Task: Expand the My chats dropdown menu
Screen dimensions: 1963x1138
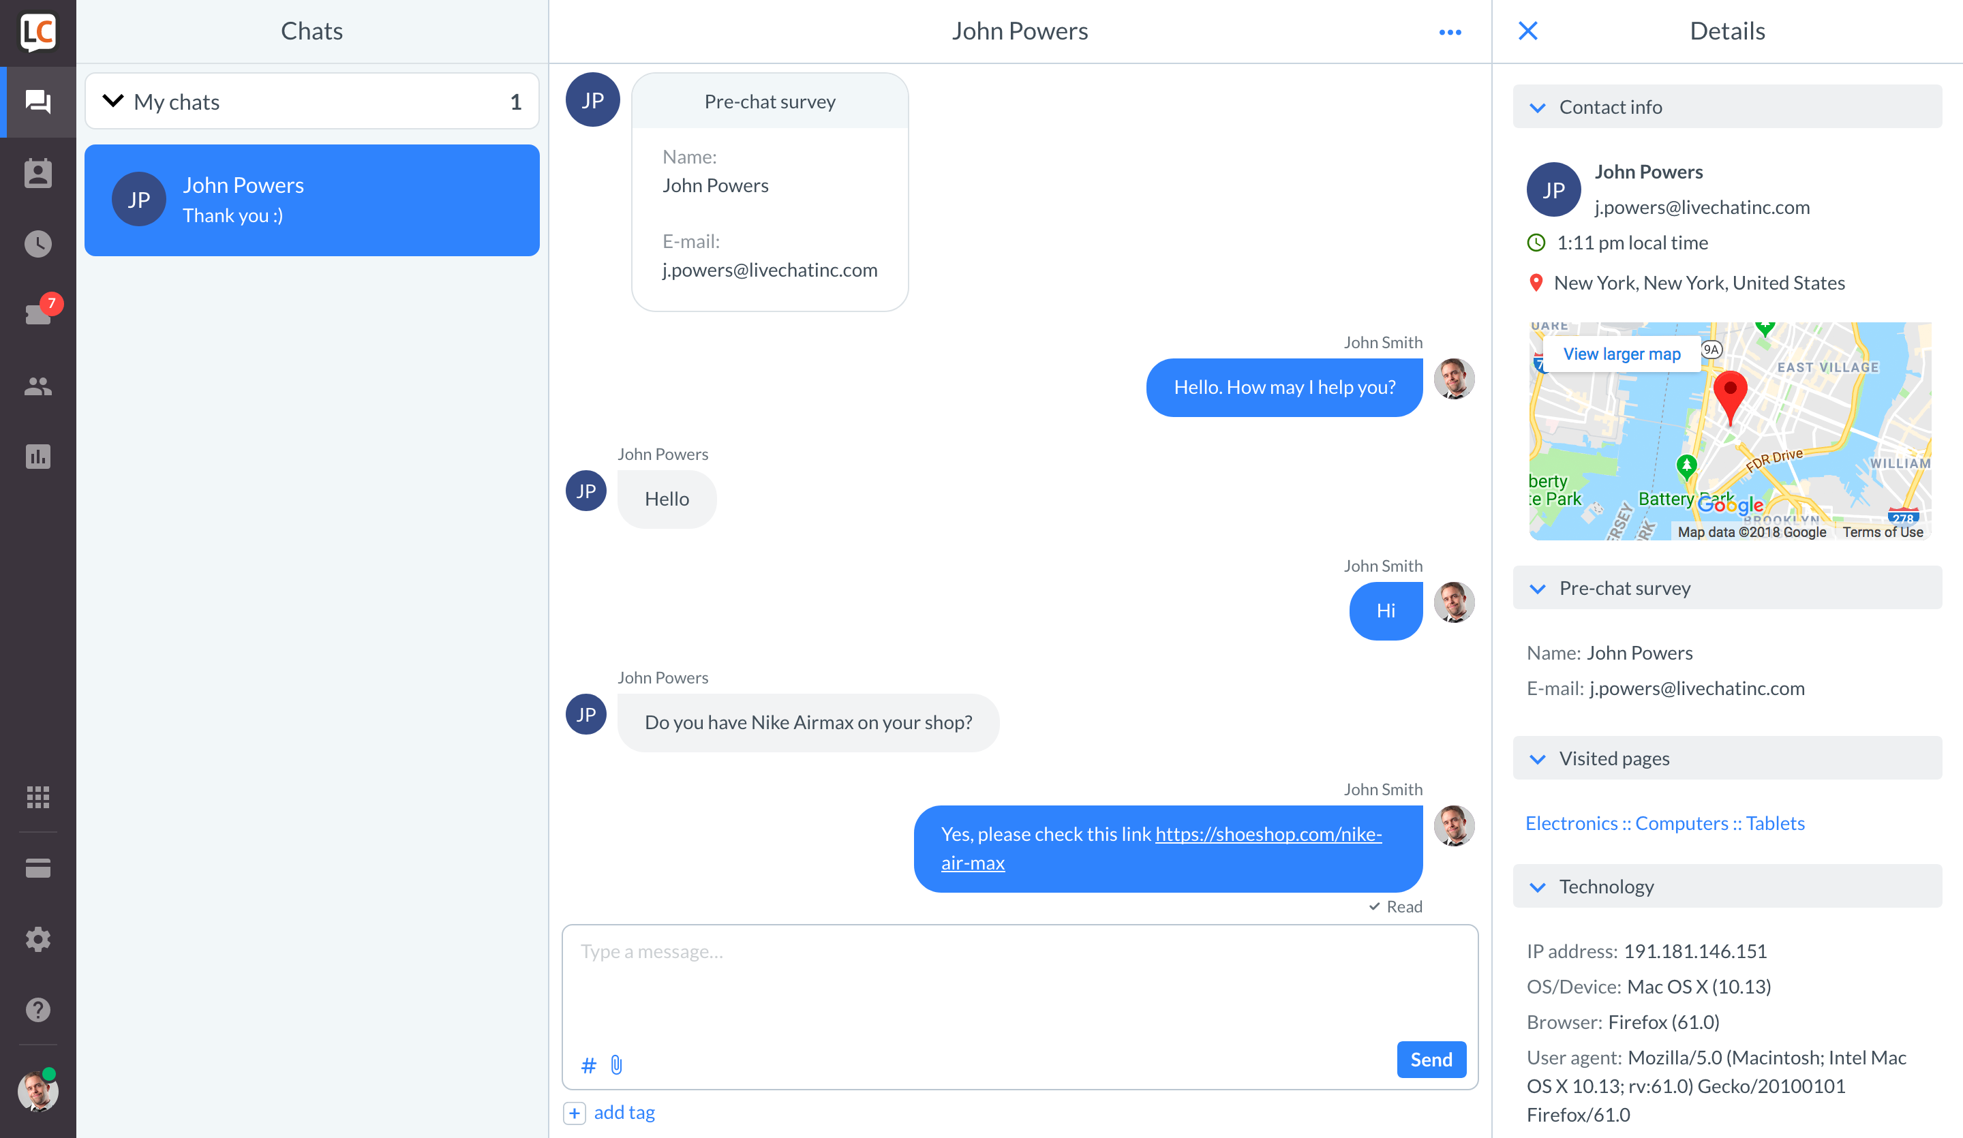Action: pos(114,102)
